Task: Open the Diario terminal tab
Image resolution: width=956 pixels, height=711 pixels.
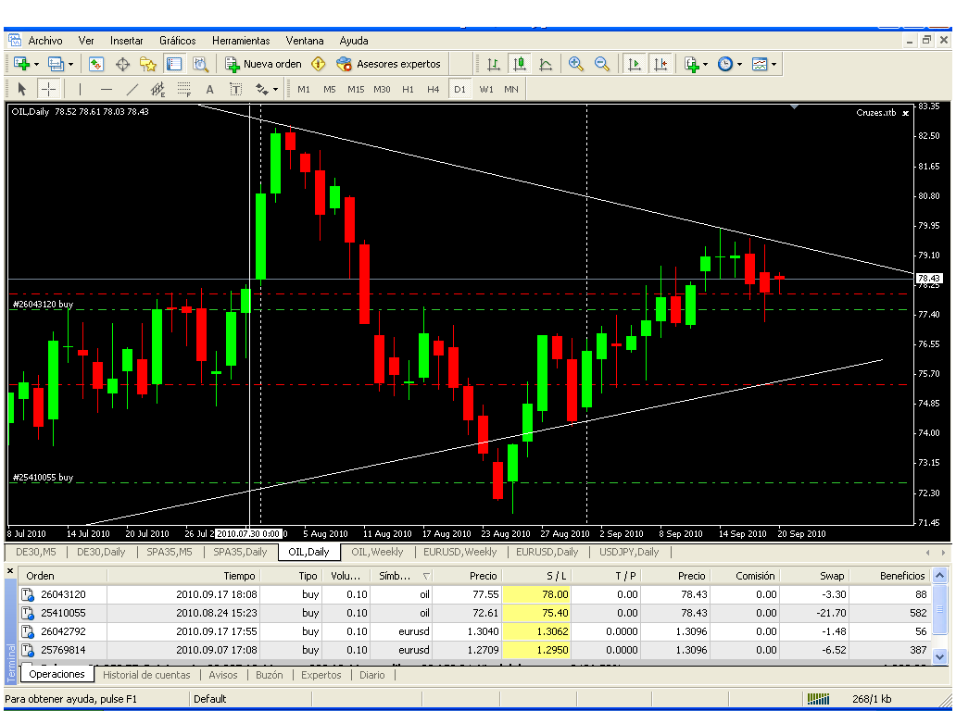Action: click(371, 675)
